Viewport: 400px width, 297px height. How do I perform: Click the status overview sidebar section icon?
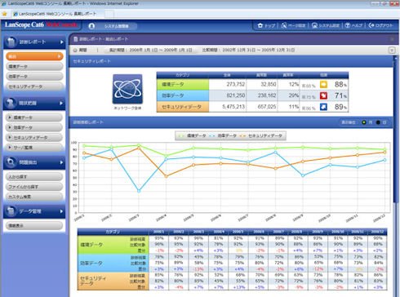pyautogui.click(x=11, y=103)
